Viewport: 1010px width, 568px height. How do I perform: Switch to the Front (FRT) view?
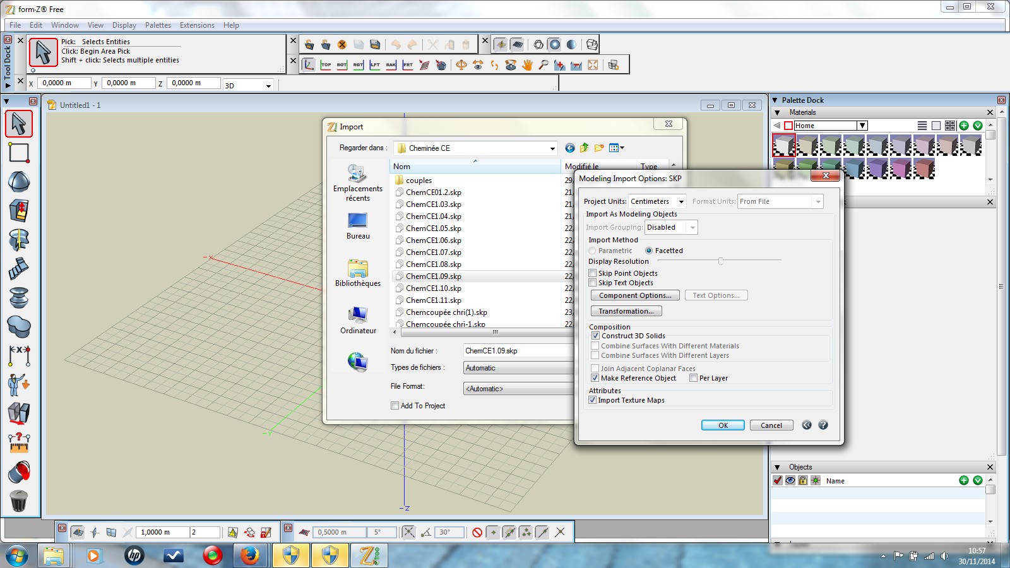point(408,65)
